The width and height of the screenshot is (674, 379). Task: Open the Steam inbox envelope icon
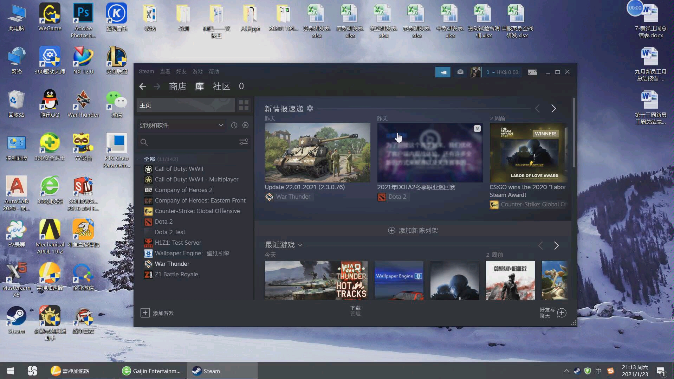pyautogui.click(x=460, y=72)
